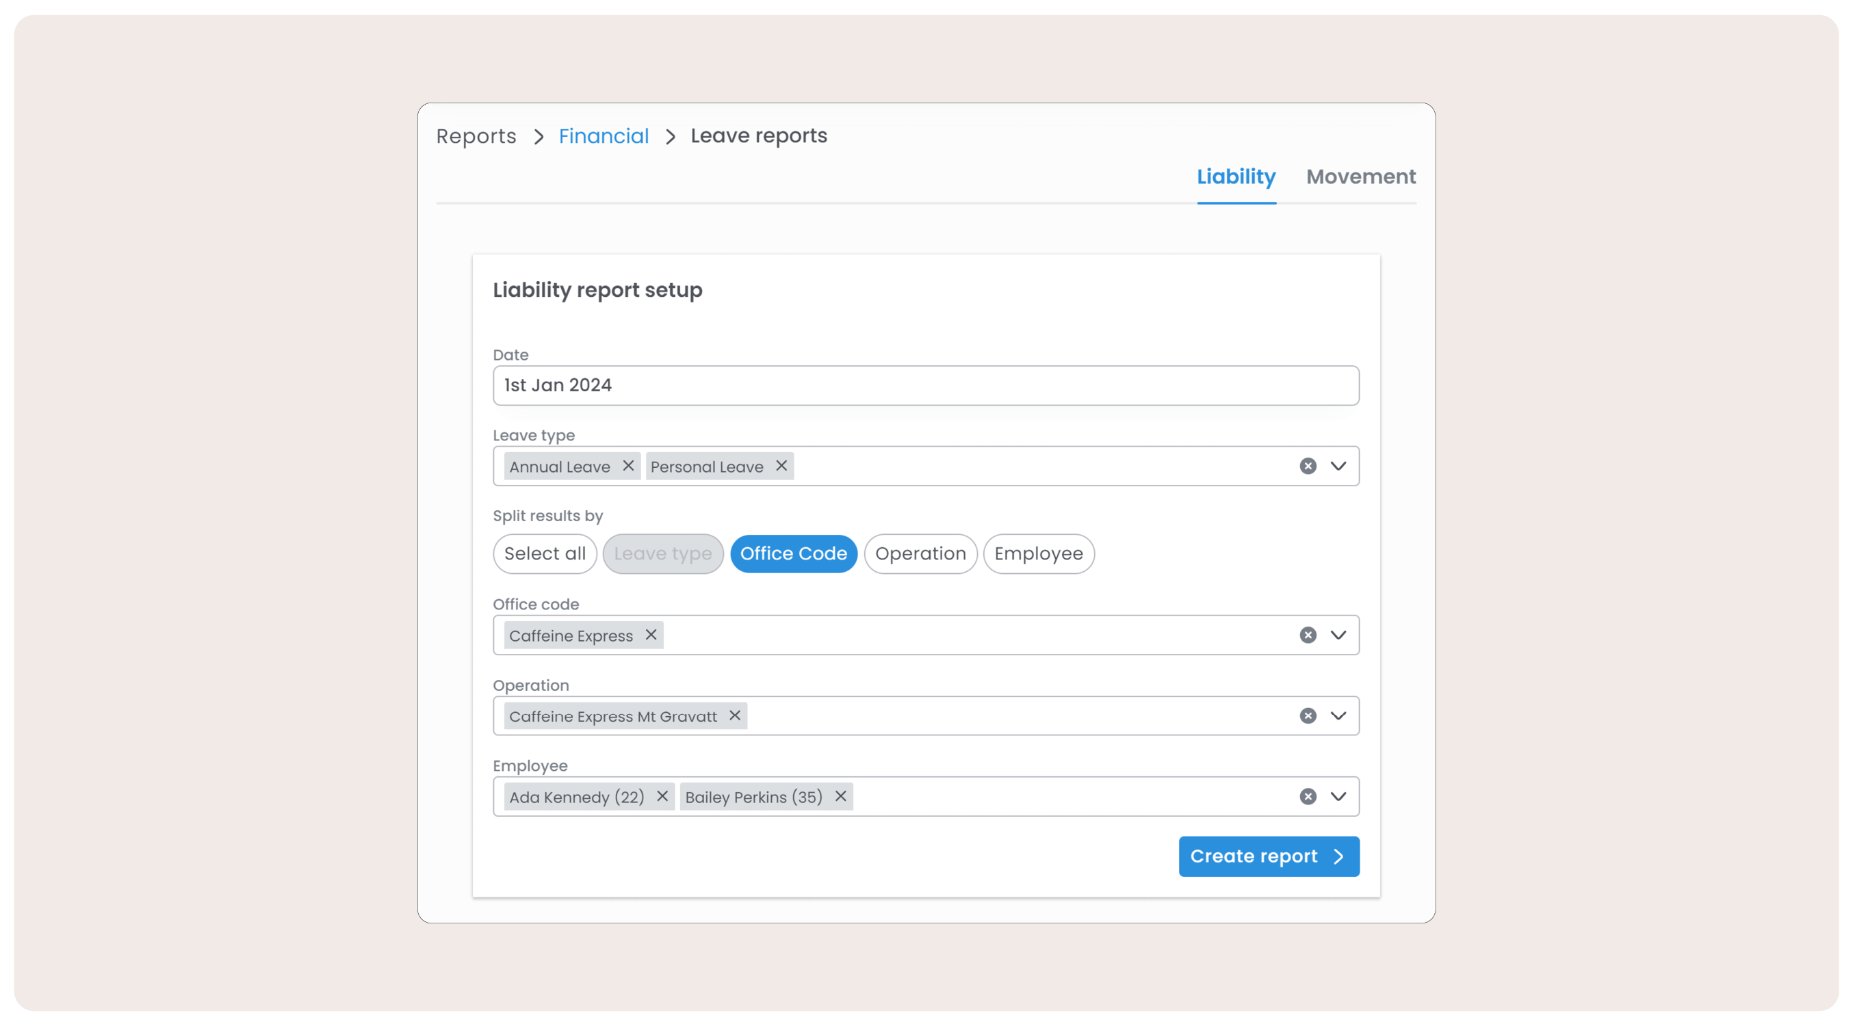Remove the Caffeine Express office code tag
Viewport: 1853px width, 1026px height.
[x=651, y=635]
